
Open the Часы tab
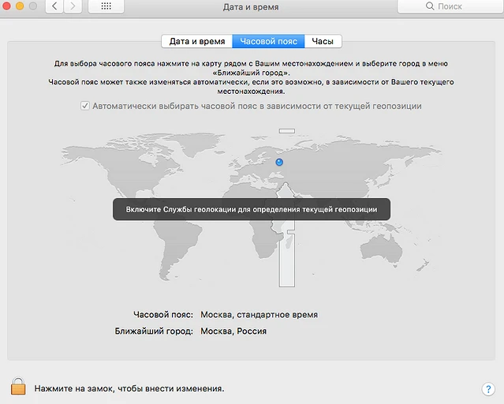(x=323, y=42)
